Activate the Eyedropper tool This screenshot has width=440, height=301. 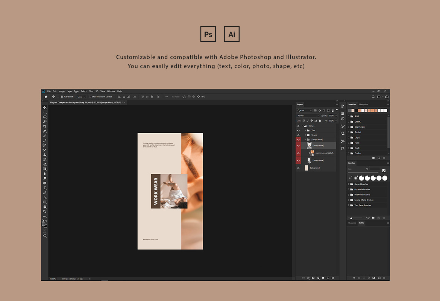pos(45,131)
